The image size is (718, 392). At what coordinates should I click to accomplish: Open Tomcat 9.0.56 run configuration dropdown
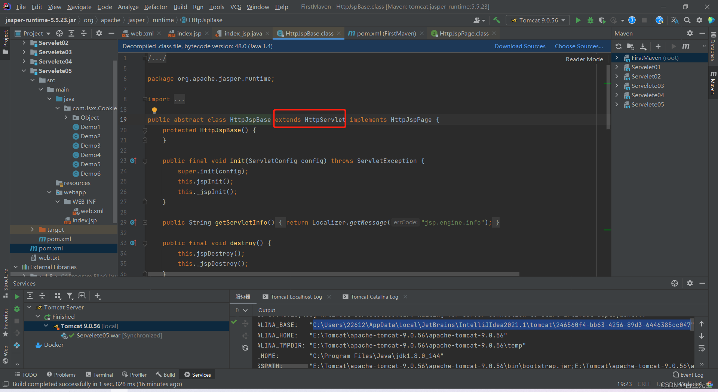pyautogui.click(x=538, y=20)
